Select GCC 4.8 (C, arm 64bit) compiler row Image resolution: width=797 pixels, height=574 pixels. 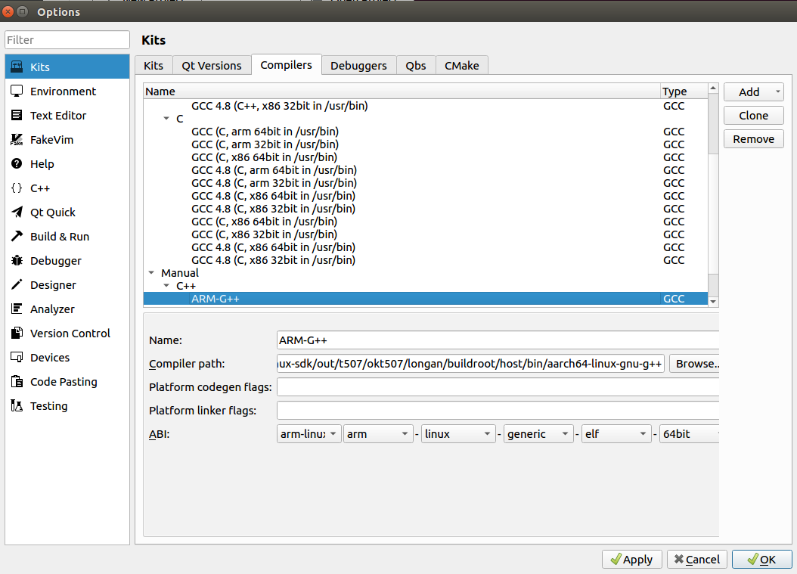tap(274, 170)
